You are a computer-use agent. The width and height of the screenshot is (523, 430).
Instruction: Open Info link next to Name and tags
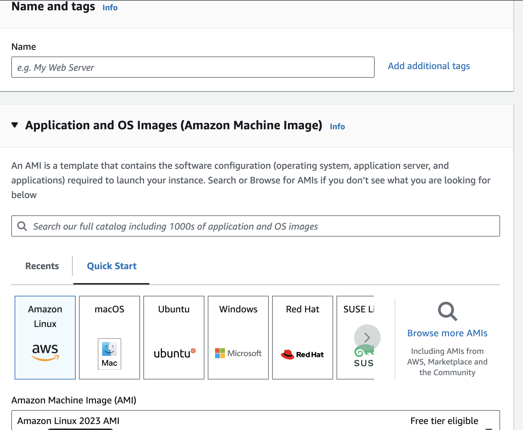click(x=110, y=8)
